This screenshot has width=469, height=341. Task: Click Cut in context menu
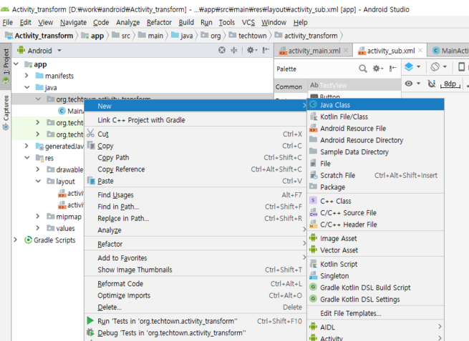click(195, 134)
